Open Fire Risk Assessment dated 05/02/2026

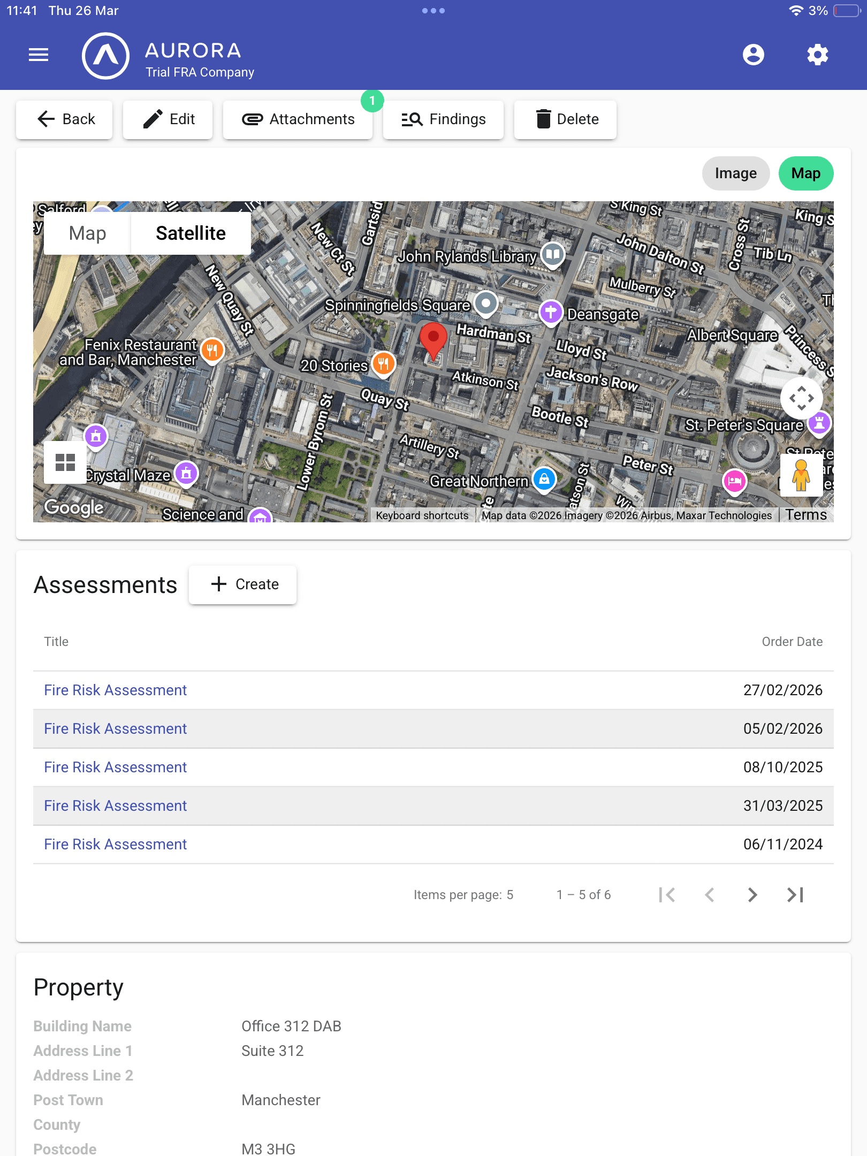coord(115,729)
